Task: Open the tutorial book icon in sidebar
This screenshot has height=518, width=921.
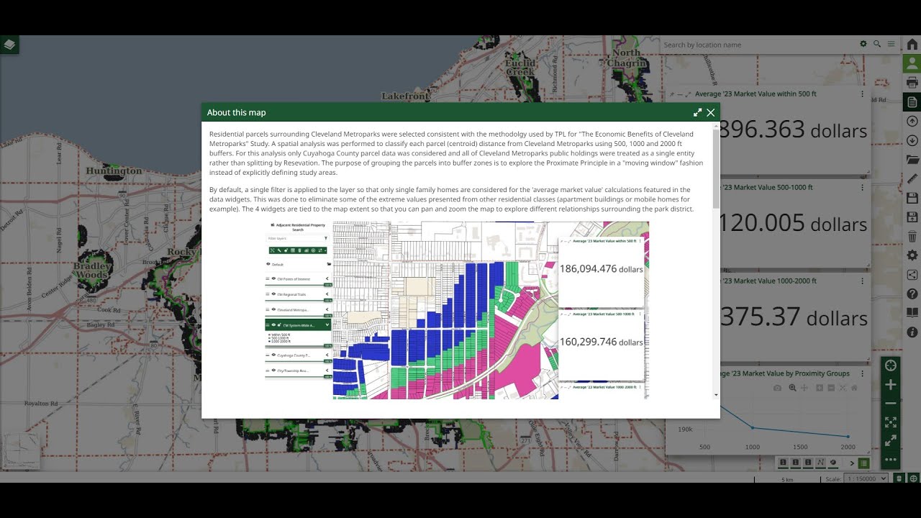Action: [912, 313]
